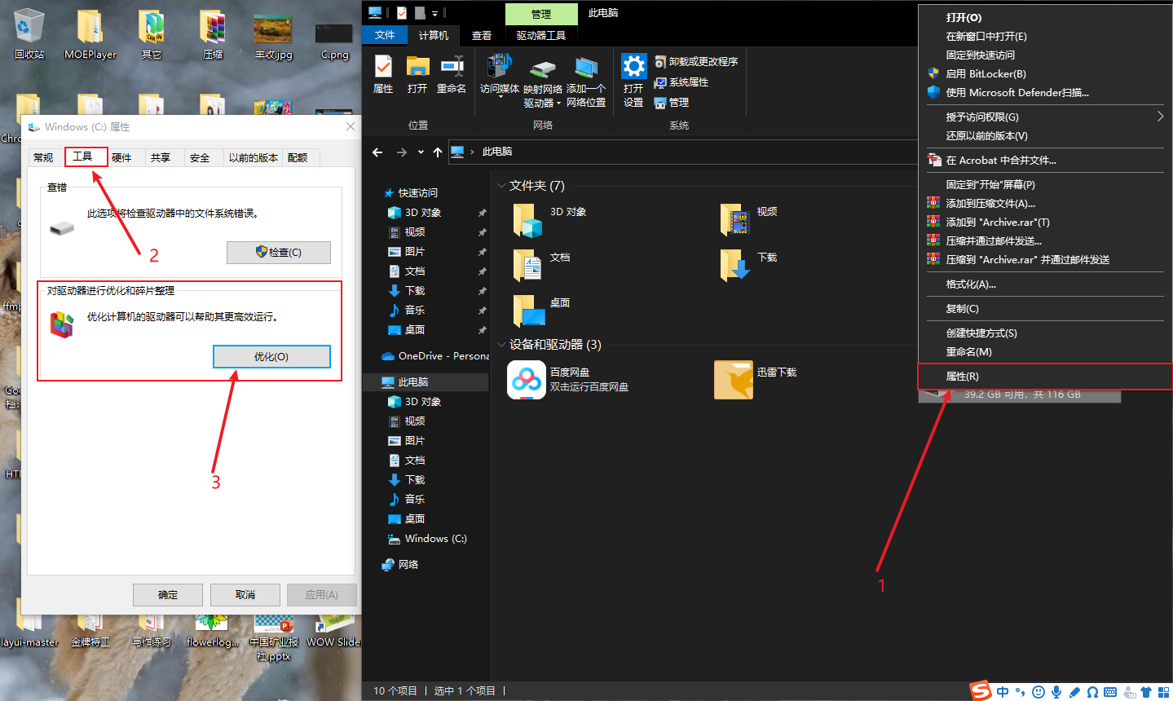1173x701 pixels.
Task: Choose 打开(O) in context menu
Action: 1045,17
